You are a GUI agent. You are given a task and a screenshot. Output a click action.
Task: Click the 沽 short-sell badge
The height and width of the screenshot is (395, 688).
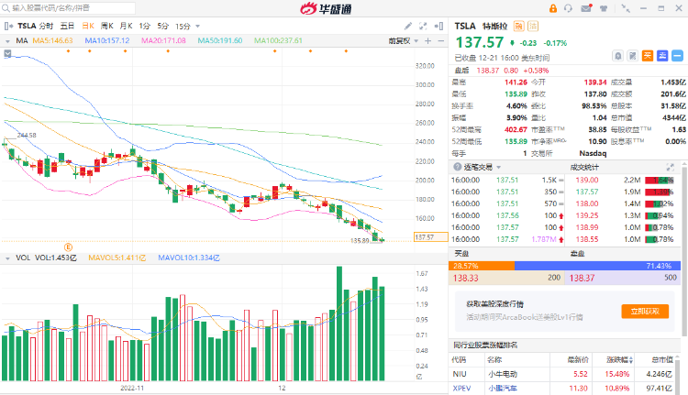pyautogui.click(x=533, y=26)
